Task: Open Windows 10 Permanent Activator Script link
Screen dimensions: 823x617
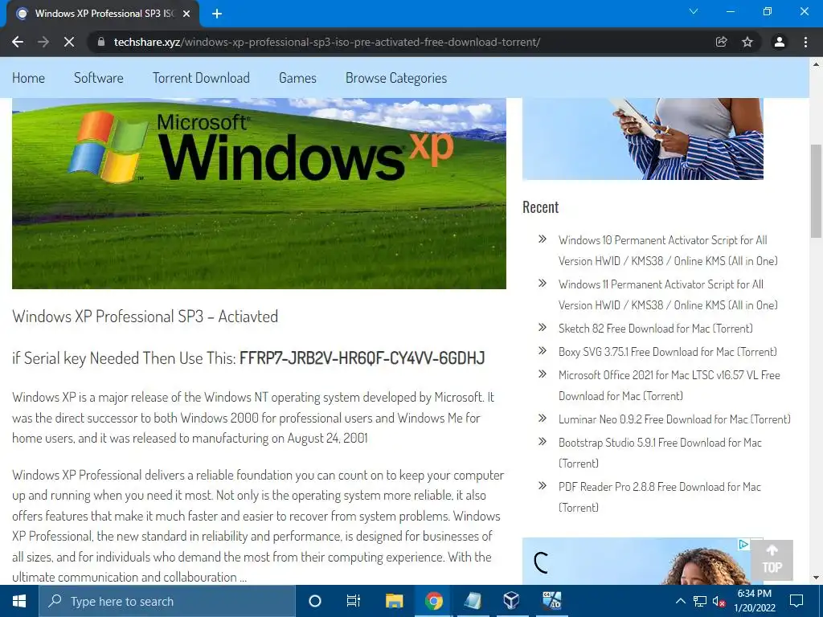Action: point(668,251)
